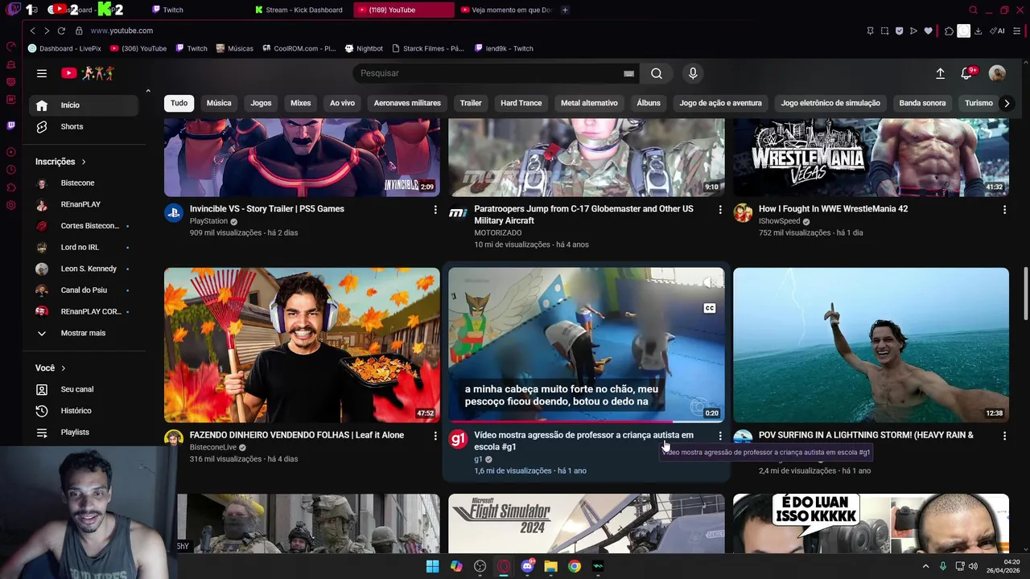Click the YouTube logo in the header
The height and width of the screenshot is (579, 1030).
coord(88,73)
